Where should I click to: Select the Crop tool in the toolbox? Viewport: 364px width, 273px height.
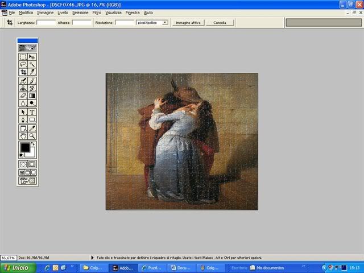(23, 72)
